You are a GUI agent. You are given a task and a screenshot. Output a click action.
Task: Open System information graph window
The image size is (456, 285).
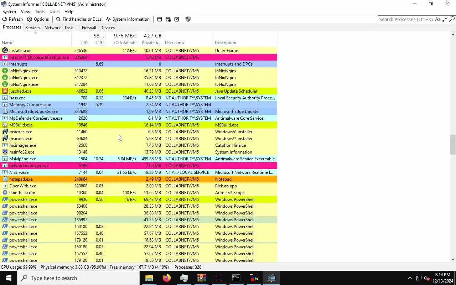pos(128,19)
